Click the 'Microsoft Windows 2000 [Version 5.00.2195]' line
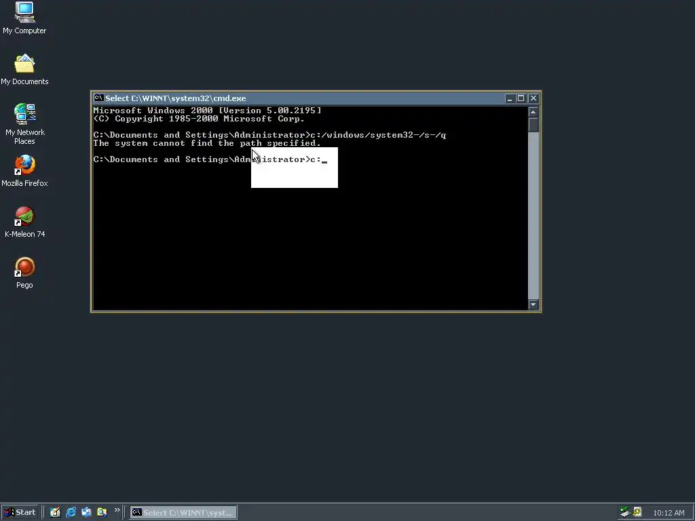This screenshot has height=521, width=695. pos(207,111)
